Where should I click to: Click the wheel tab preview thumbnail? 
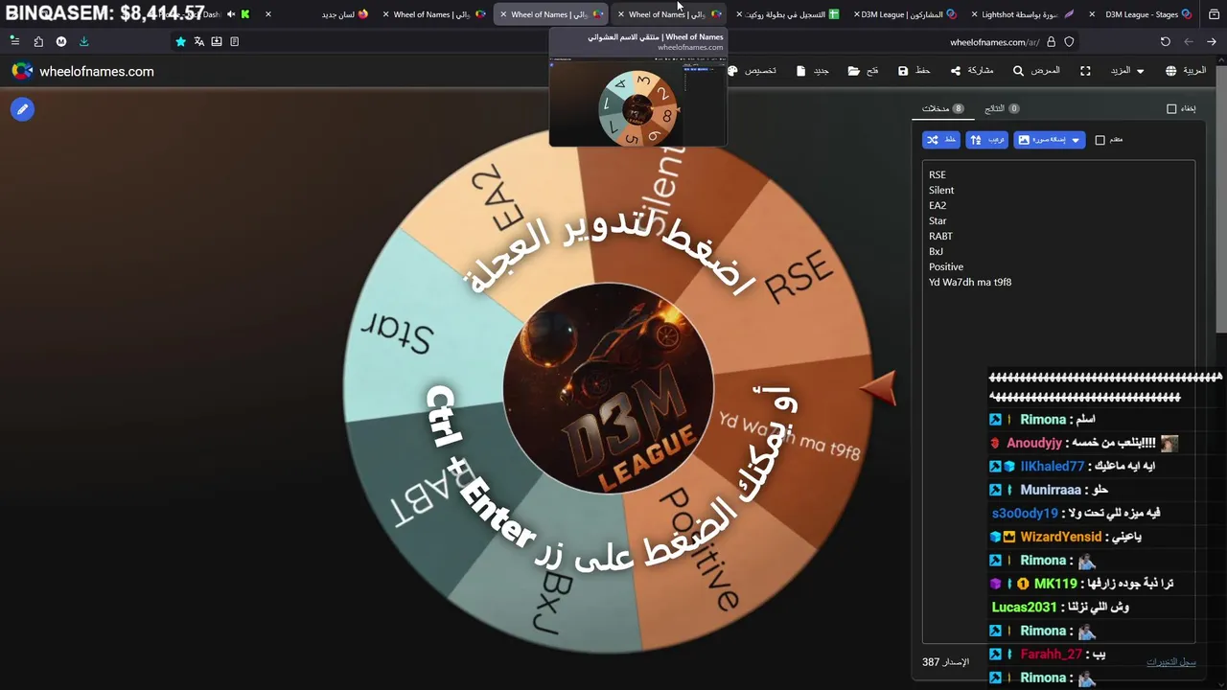point(637,103)
